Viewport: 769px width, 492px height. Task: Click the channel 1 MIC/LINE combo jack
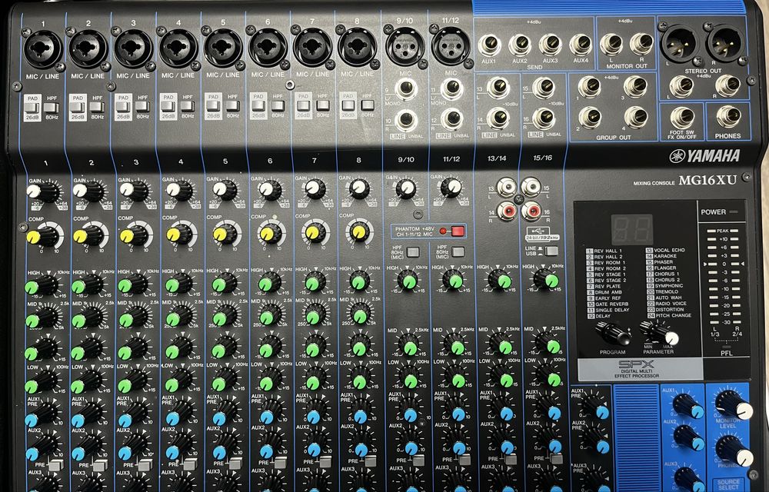coord(43,49)
